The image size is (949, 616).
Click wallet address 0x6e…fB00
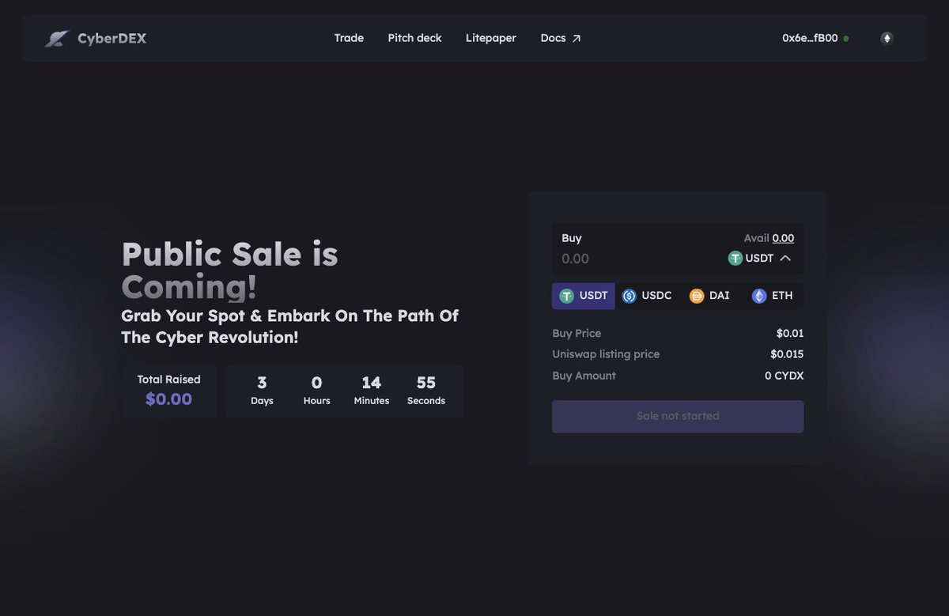pyautogui.click(x=810, y=38)
